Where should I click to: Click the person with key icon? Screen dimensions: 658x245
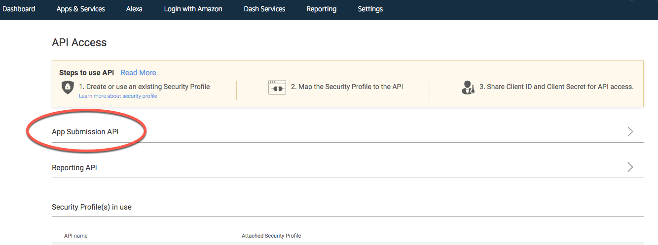[x=468, y=88]
